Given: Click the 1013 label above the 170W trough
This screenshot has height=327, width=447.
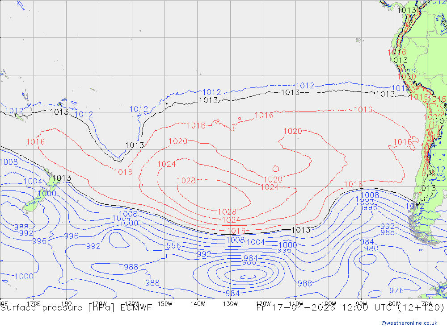Looking at the screenshot, I should [135, 145].
